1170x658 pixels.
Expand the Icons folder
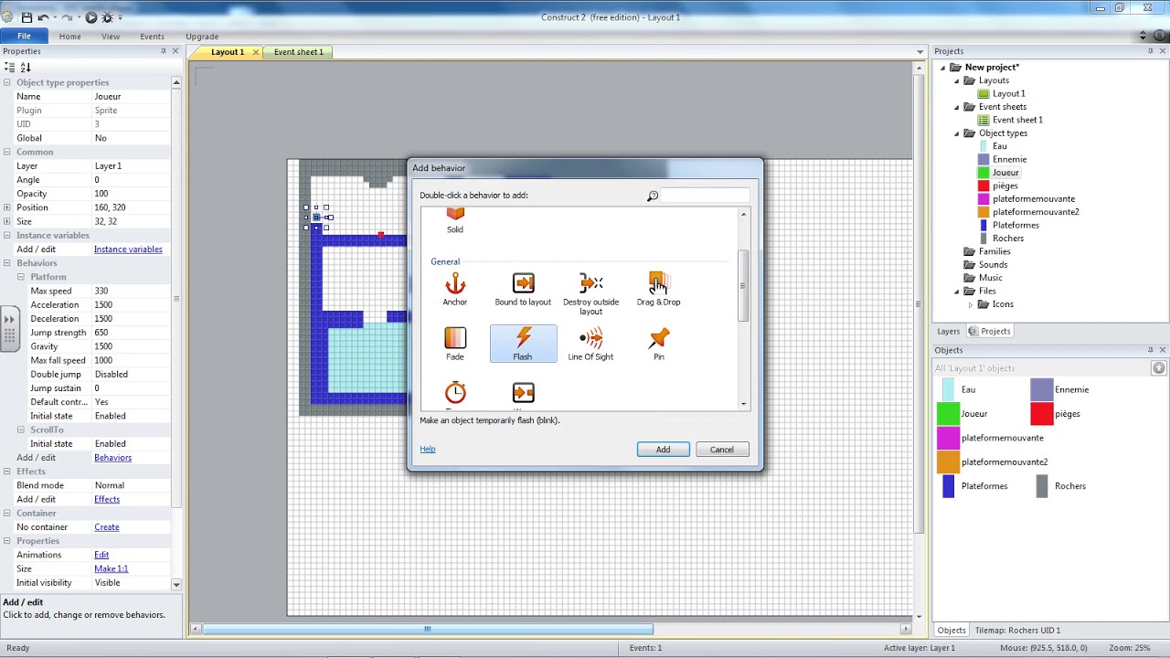click(971, 304)
